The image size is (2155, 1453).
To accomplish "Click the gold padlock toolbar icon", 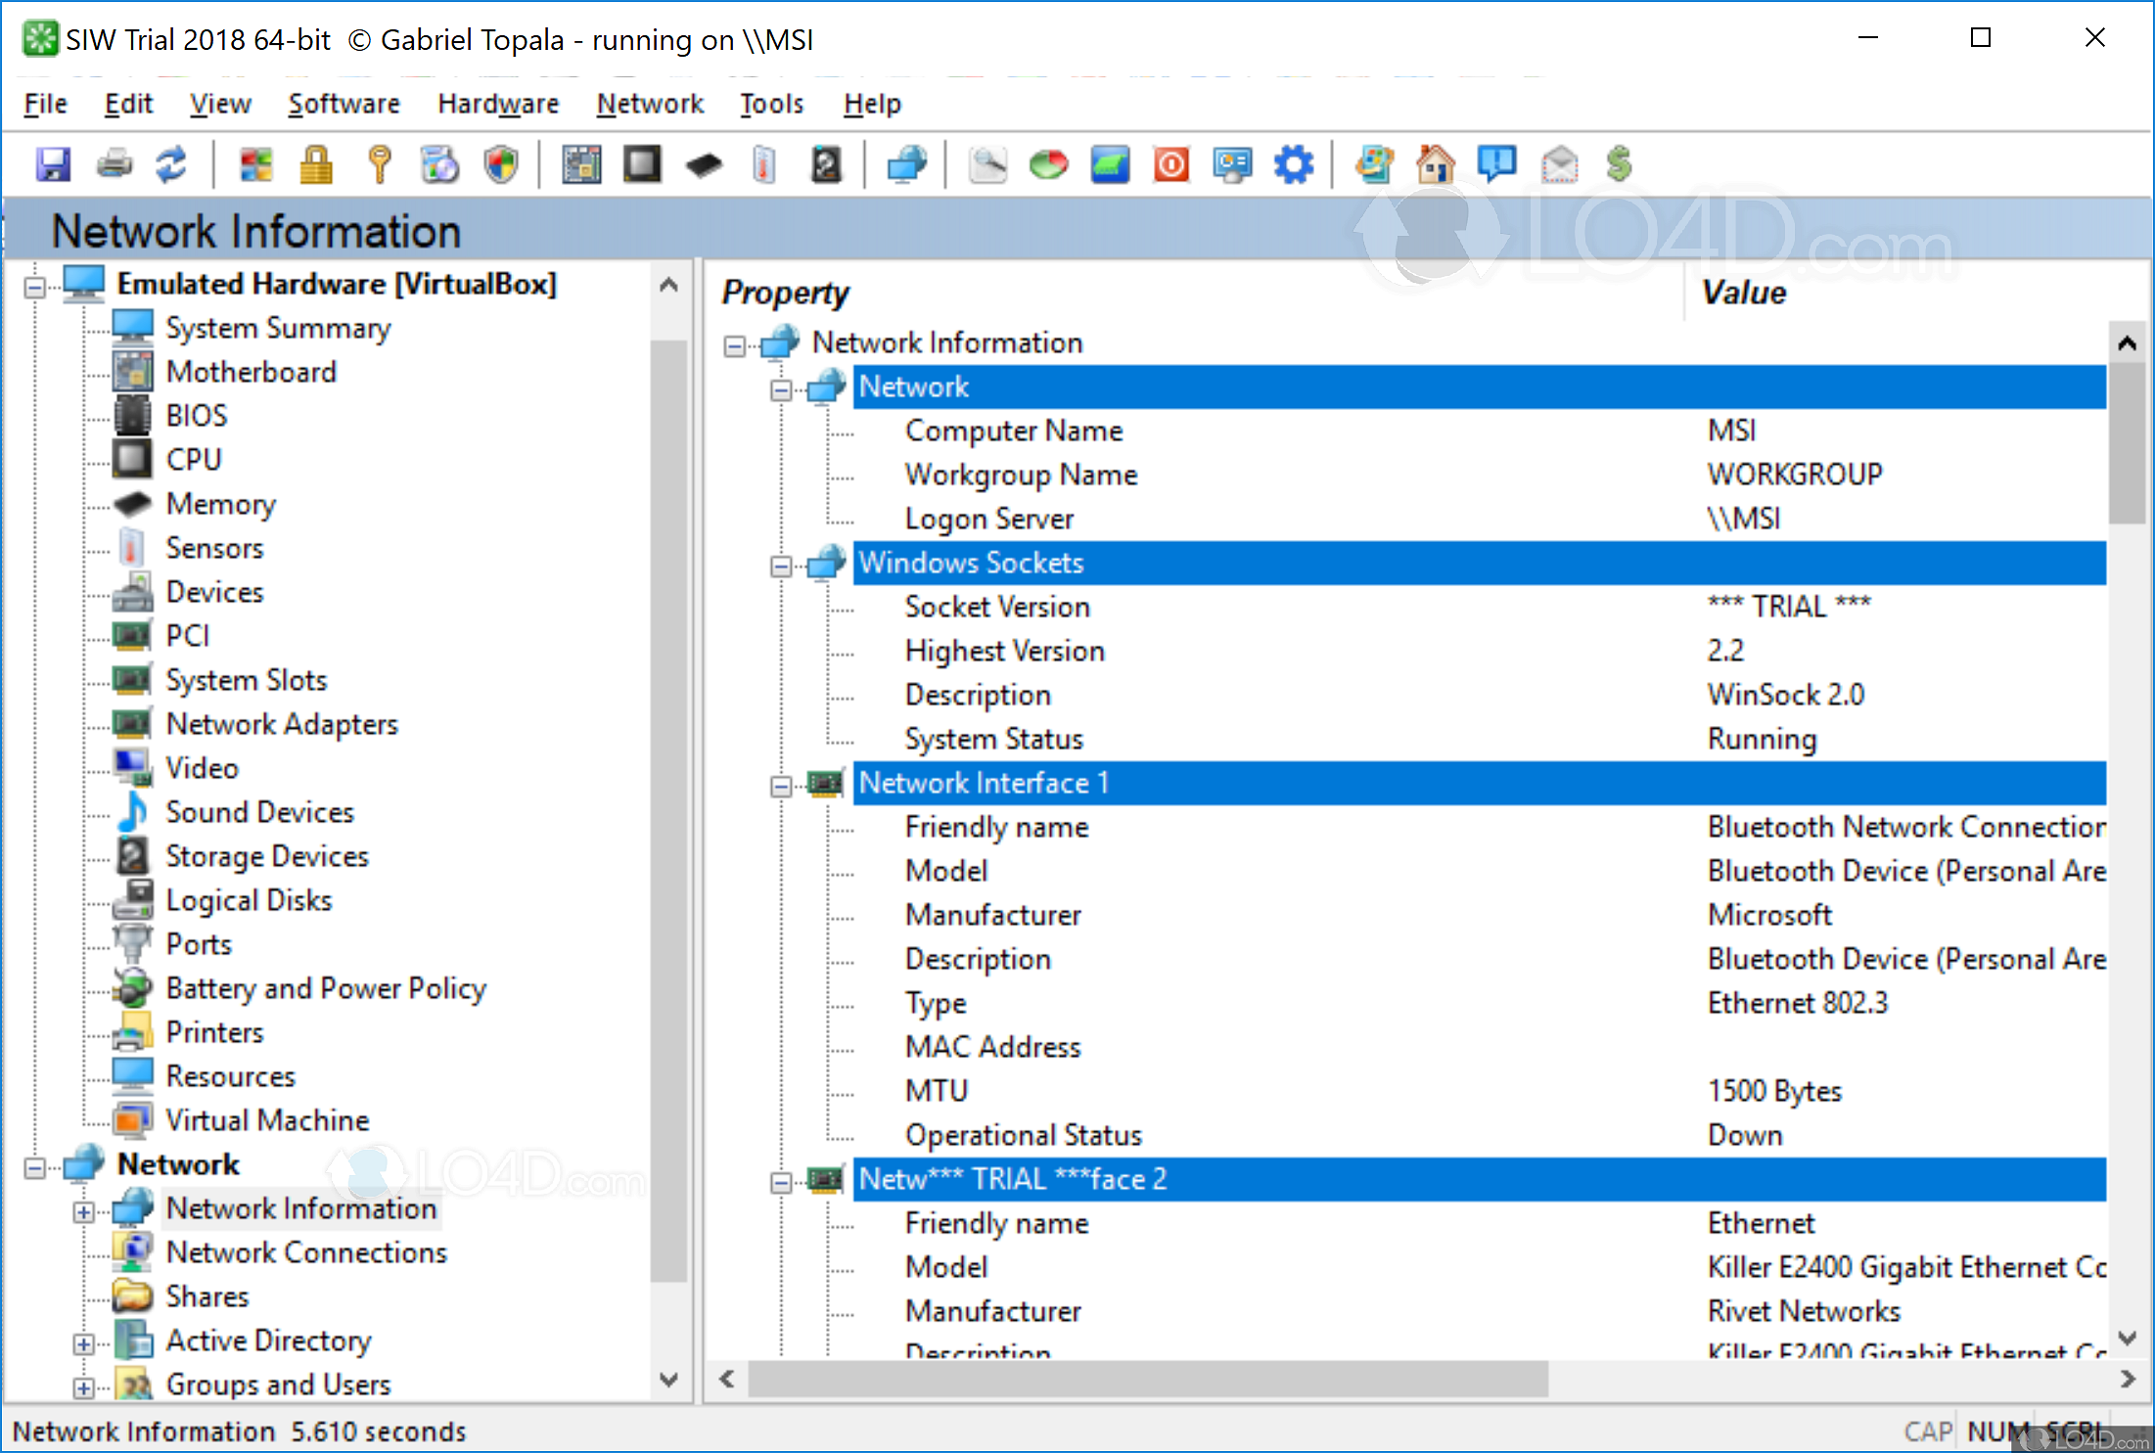I will (316, 164).
